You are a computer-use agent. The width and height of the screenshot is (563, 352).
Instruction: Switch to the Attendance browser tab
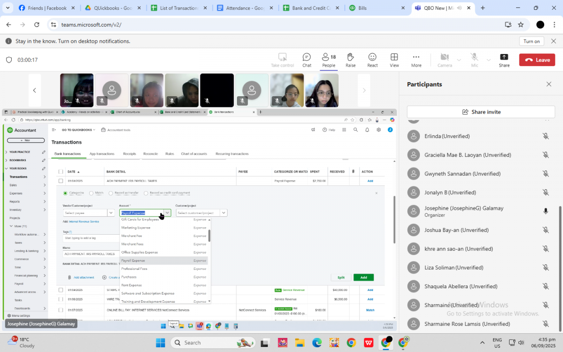click(x=244, y=8)
